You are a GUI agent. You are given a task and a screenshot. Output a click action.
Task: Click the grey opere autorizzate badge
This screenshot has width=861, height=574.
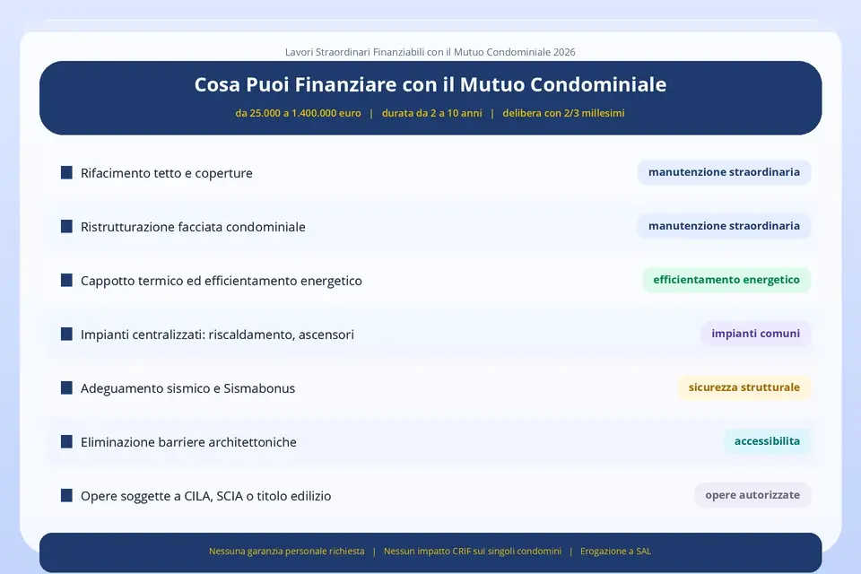(x=752, y=495)
